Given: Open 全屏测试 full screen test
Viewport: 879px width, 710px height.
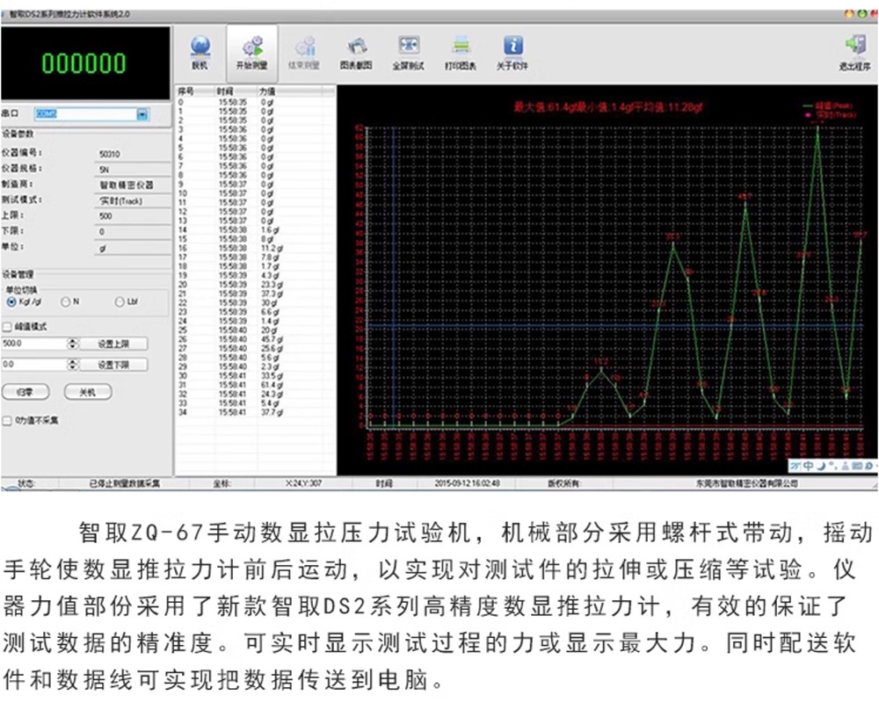Looking at the screenshot, I should point(408,52).
